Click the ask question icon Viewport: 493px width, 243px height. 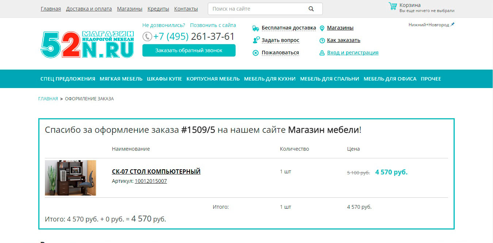tap(256, 40)
